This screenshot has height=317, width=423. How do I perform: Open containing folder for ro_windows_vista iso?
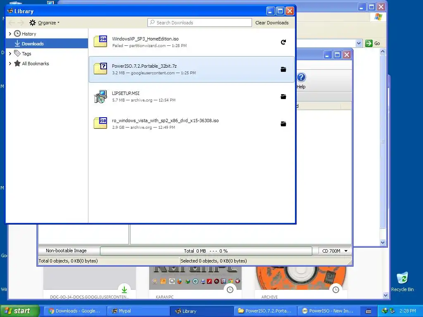tap(283, 124)
